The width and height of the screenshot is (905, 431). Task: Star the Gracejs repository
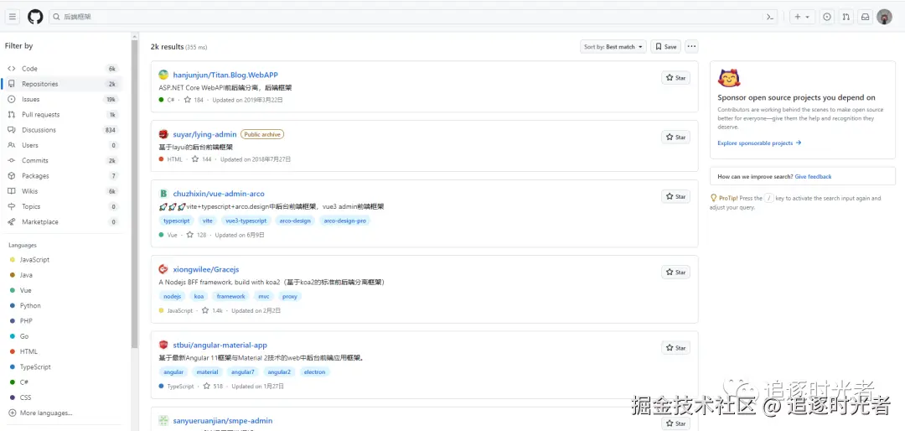[x=676, y=273]
